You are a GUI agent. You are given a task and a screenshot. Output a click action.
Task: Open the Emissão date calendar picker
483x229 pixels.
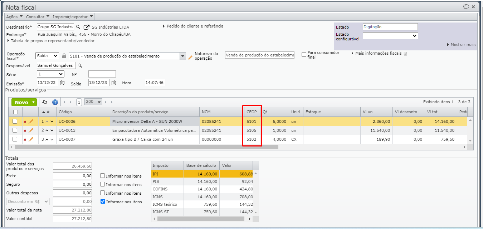pyautogui.click(x=62, y=83)
